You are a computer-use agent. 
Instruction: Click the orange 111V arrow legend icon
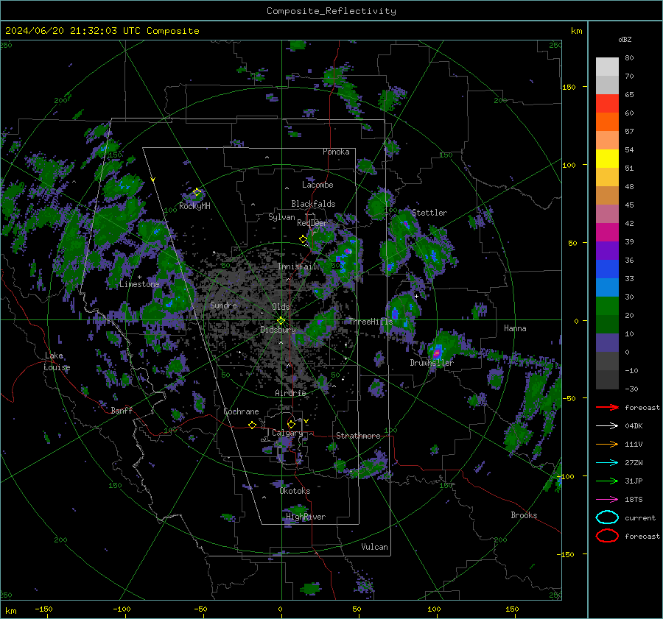[x=607, y=444]
